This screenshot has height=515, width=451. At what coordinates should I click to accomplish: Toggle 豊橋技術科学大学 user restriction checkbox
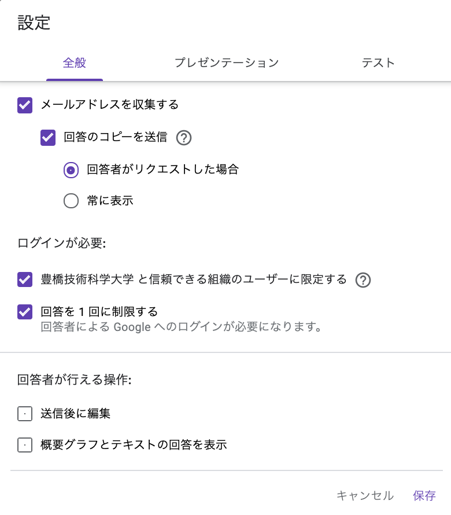(x=25, y=279)
